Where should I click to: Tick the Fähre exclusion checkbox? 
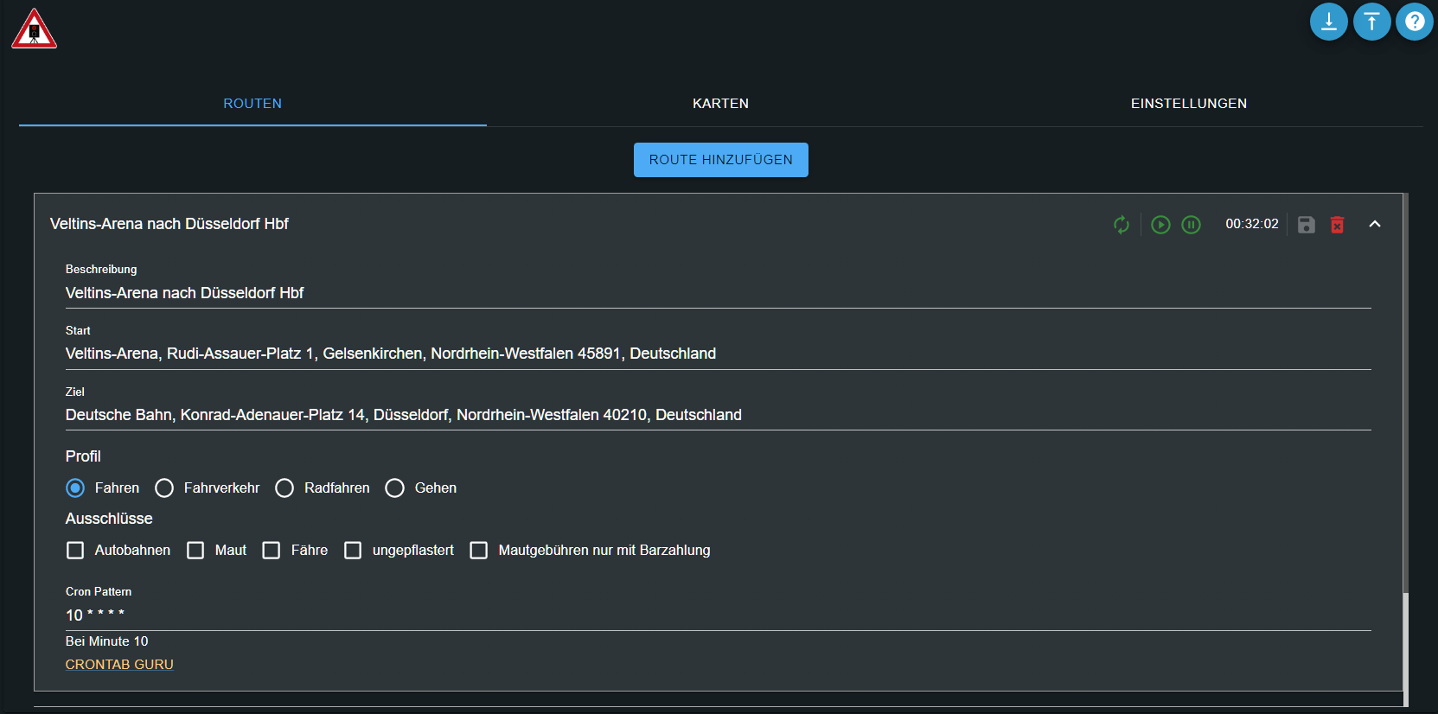(x=272, y=551)
